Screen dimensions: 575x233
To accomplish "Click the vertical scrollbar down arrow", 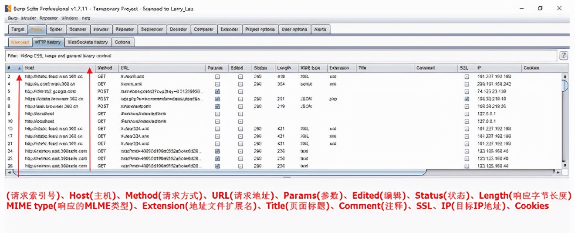I will 565,165.
